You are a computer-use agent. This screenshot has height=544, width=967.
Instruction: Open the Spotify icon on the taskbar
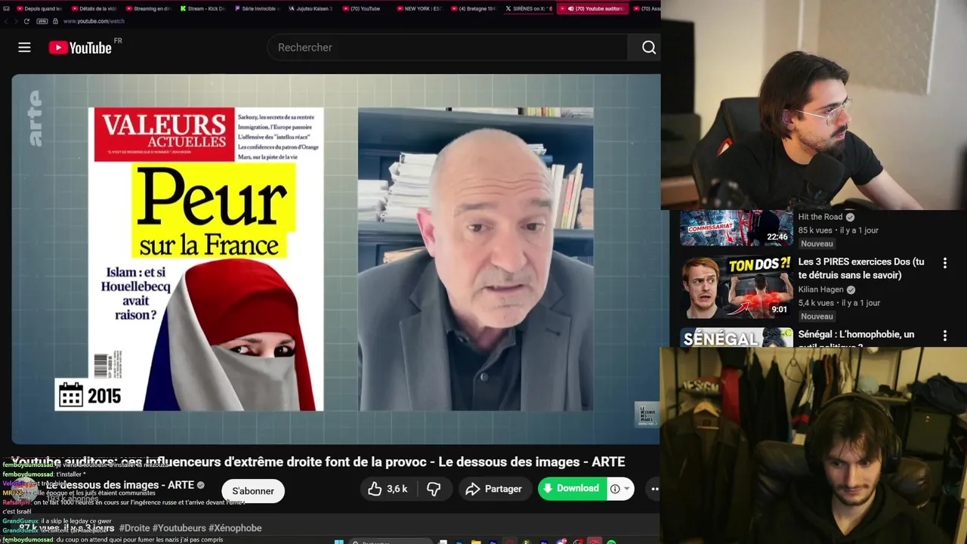pos(611,542)
